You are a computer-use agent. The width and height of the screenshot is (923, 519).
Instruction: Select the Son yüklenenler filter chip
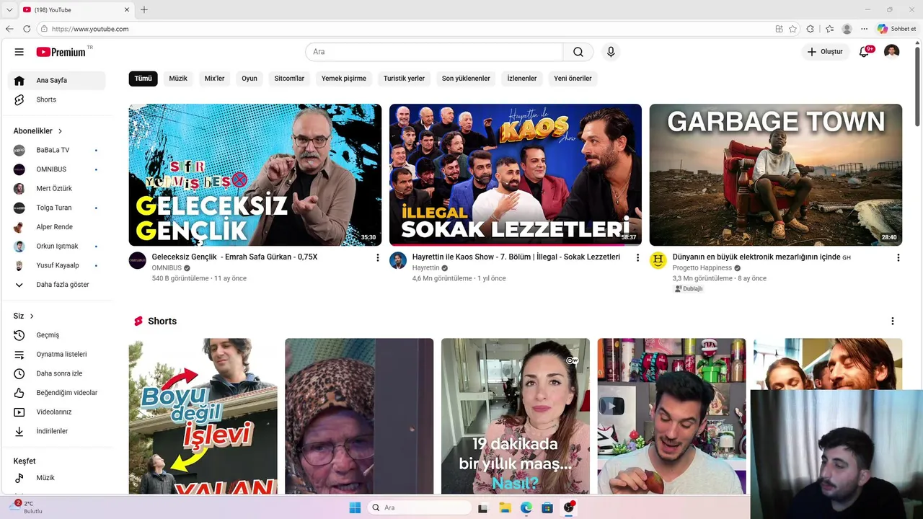coord(466,79)
